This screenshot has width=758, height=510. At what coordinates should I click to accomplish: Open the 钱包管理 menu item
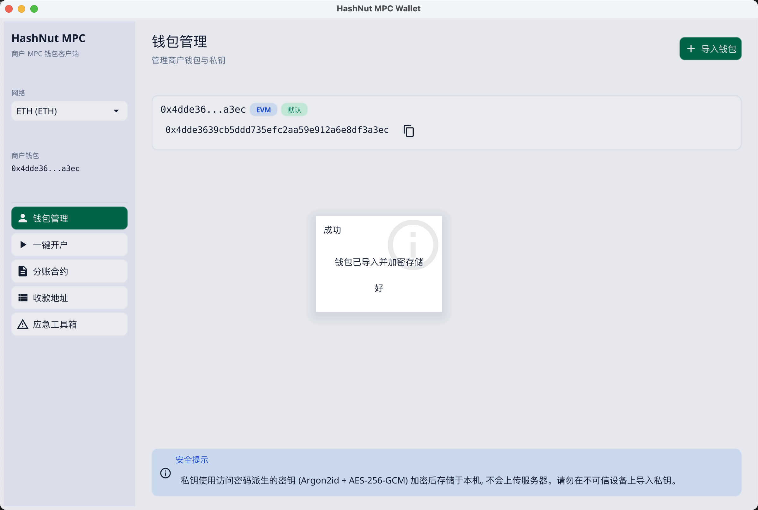(69, 218)
